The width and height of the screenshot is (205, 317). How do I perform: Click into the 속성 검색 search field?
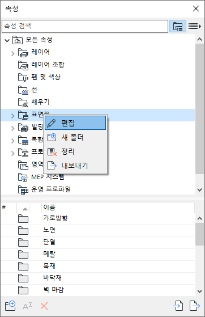pos(85,26)
